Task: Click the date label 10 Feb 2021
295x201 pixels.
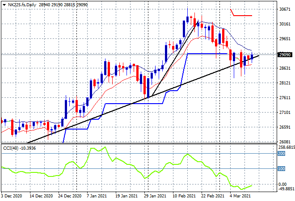Action: pos(184,196)
